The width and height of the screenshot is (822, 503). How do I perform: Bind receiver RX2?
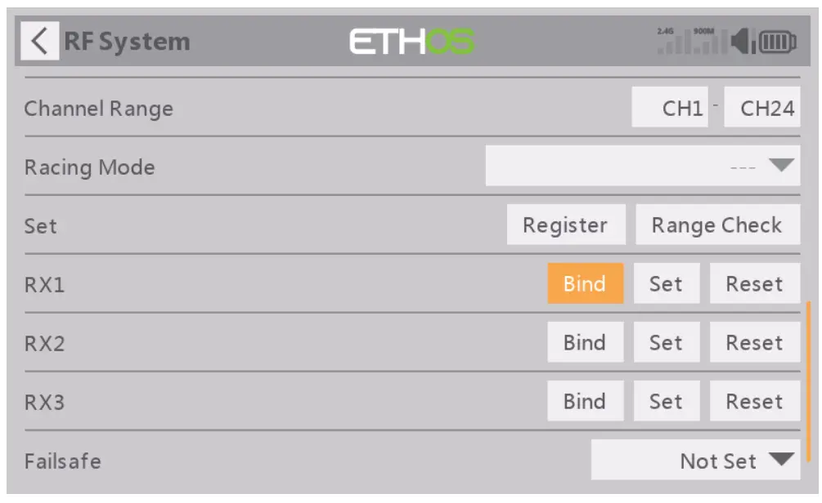(585, 343)
